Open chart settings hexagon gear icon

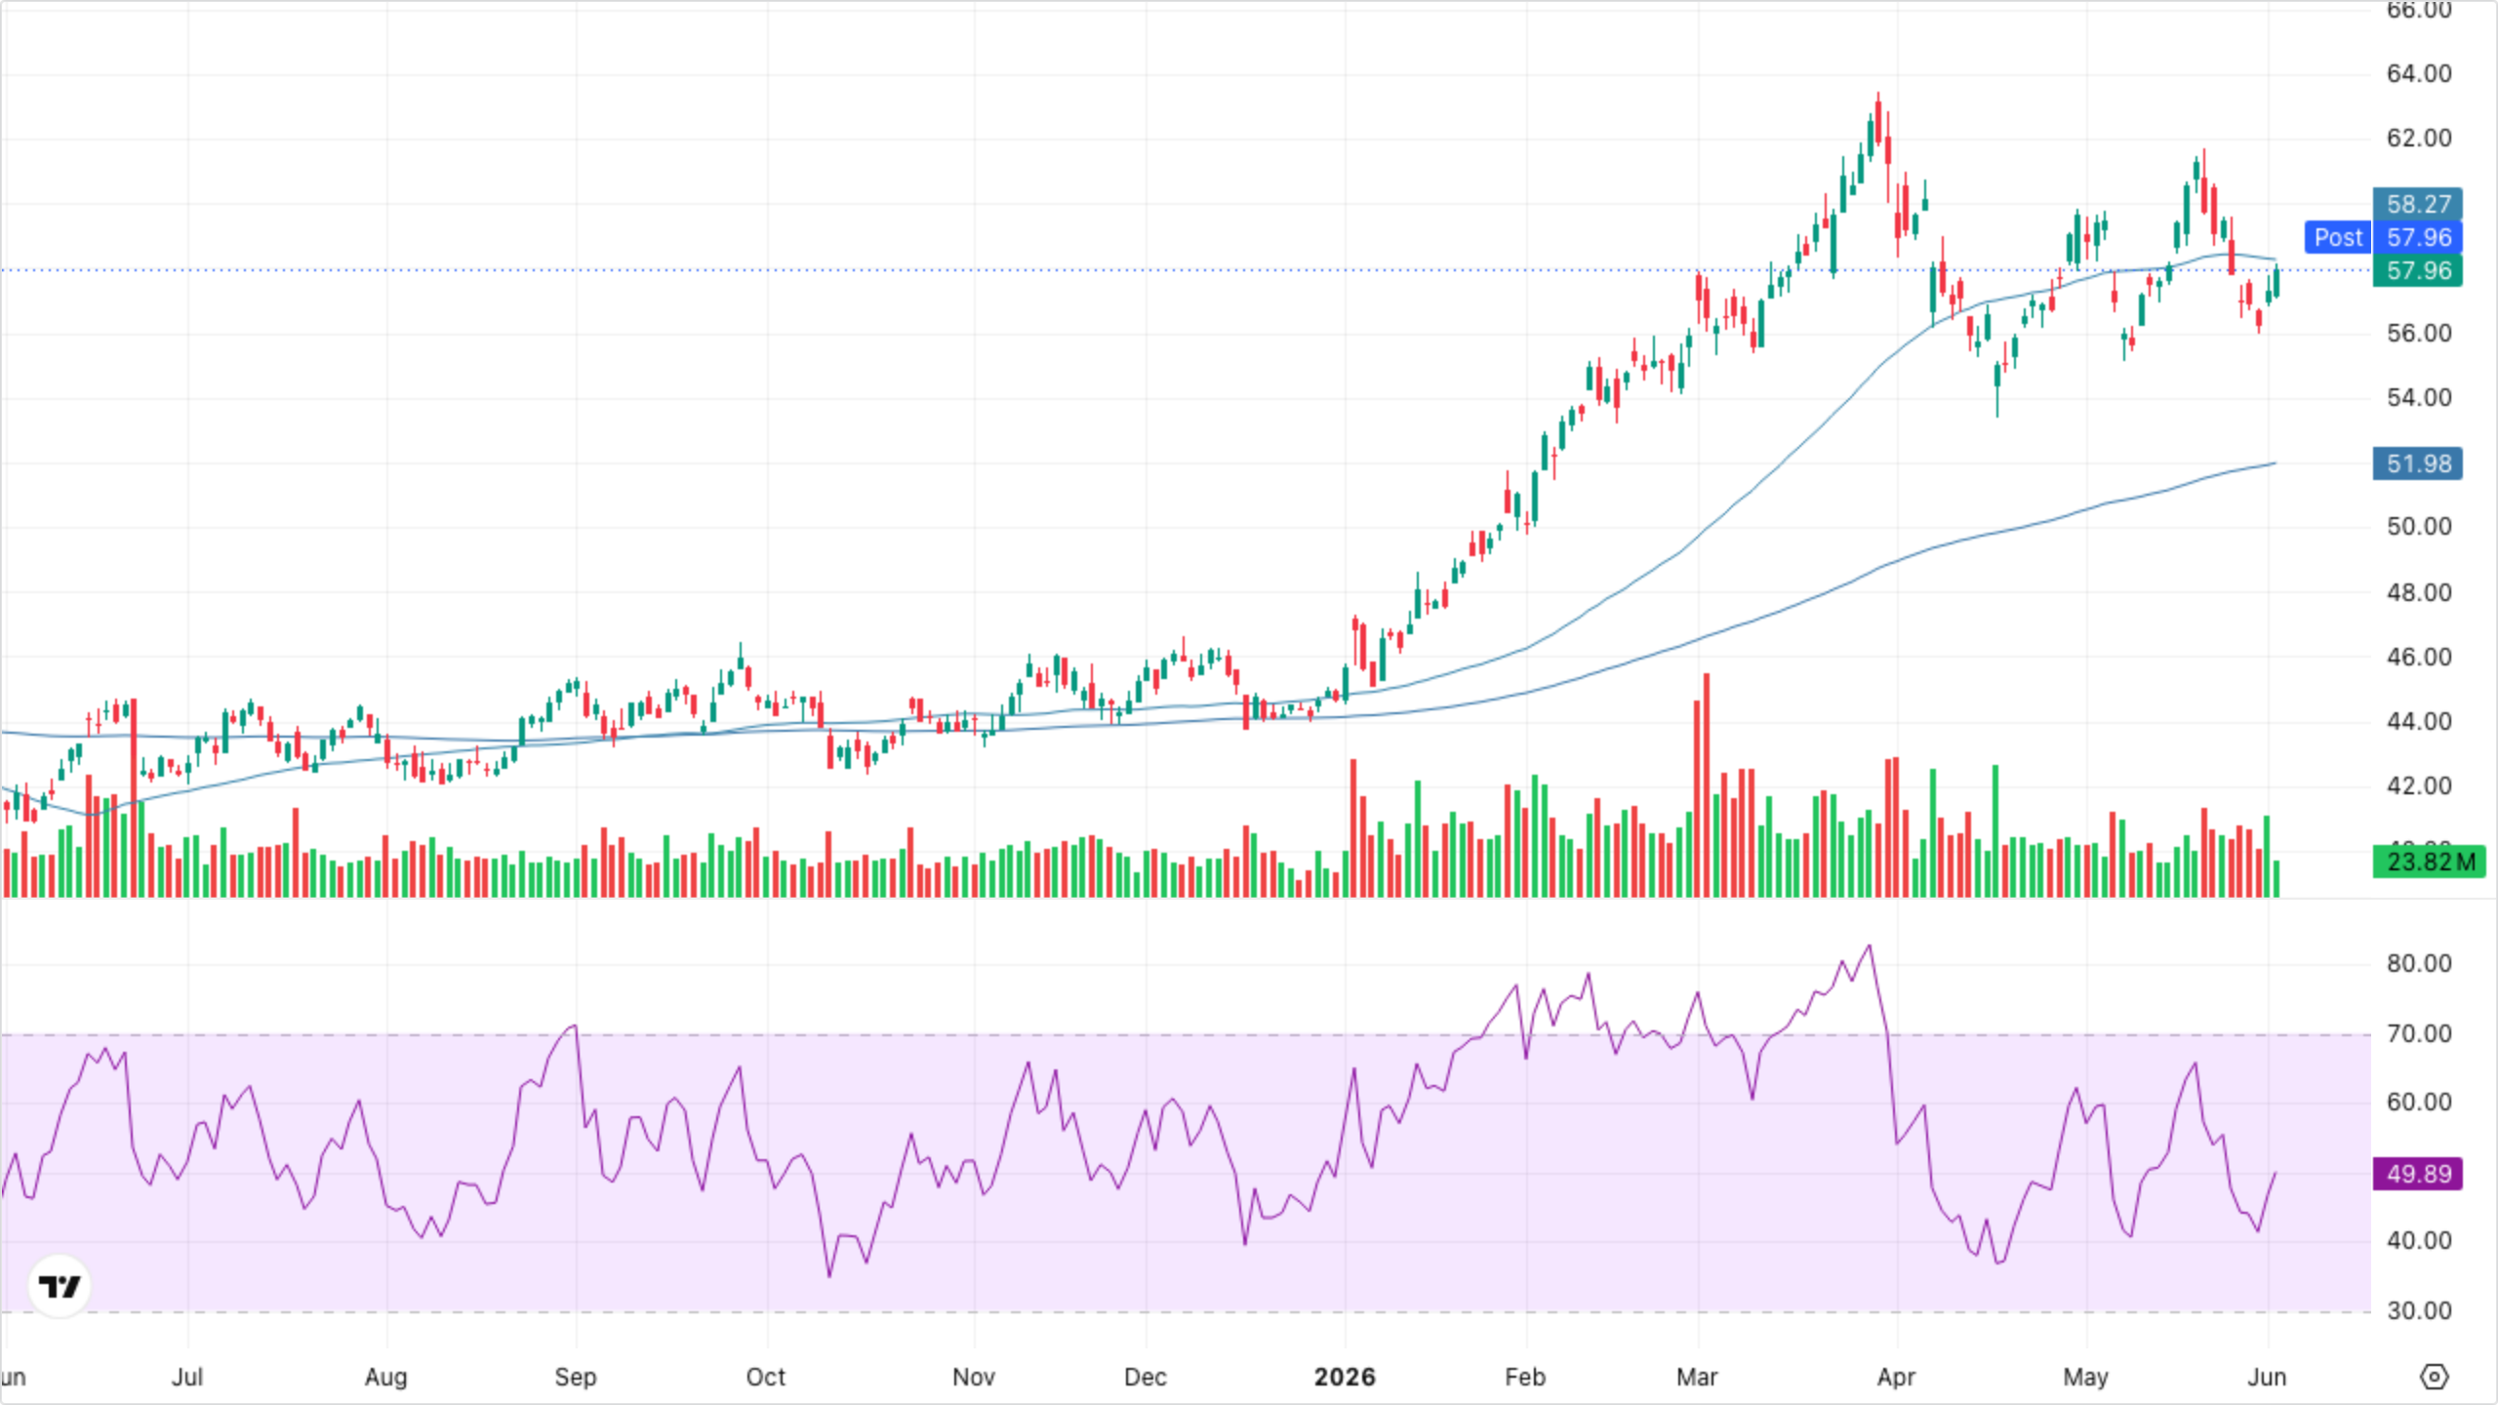[x=2435, y=1377]
